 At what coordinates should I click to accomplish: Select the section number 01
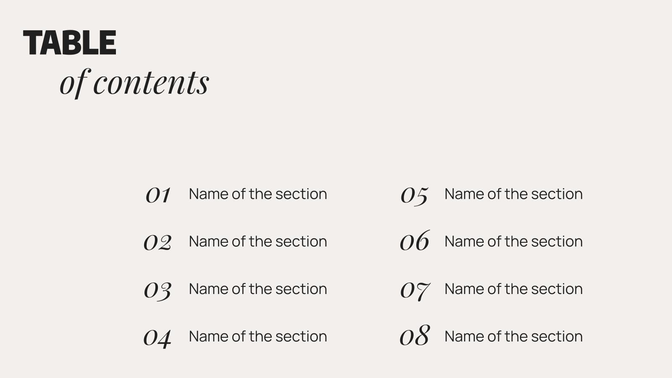tap(158, 195)
